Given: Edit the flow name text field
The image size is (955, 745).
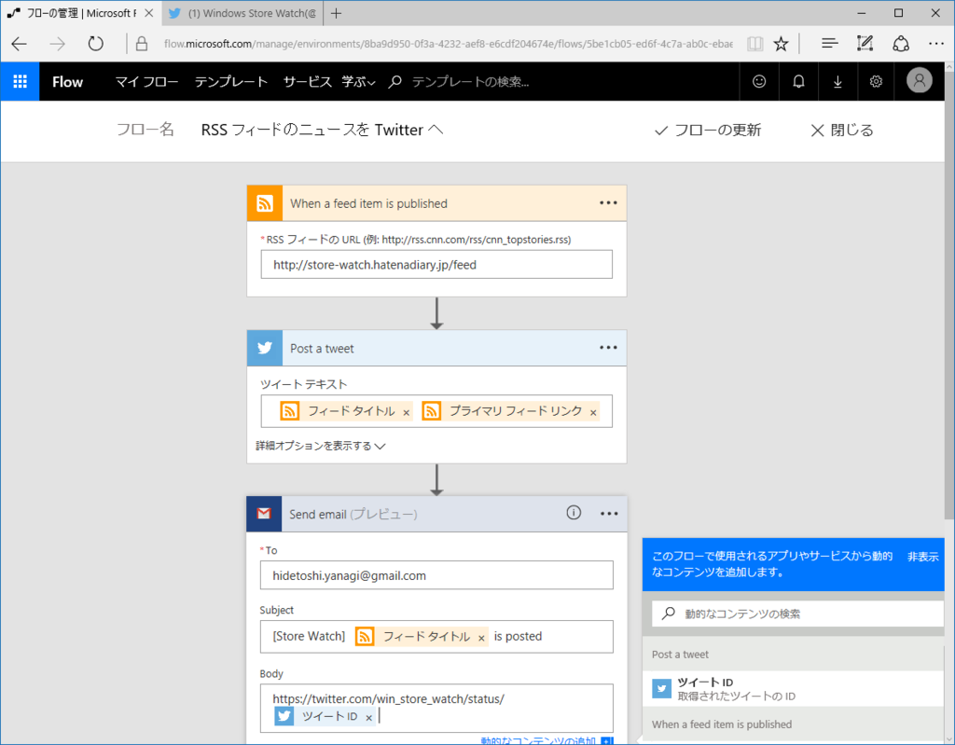Looking at the screenshot, I should pos(322,130).
